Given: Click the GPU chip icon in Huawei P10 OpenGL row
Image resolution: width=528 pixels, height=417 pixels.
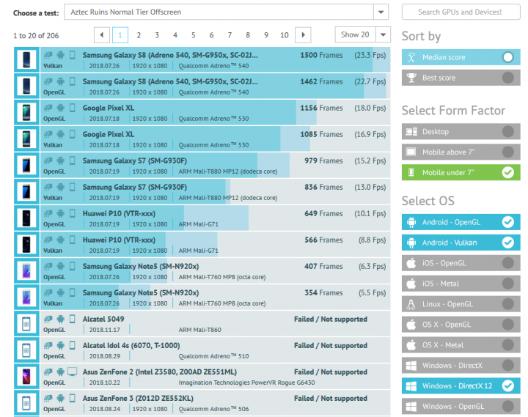Looking at the screenshot, I should 48,213.
